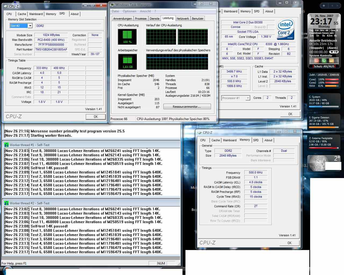This screenshot has width=344, height=275.
Task: Click the green restart icon under System Kontrolle
Action: pos(324,61)
